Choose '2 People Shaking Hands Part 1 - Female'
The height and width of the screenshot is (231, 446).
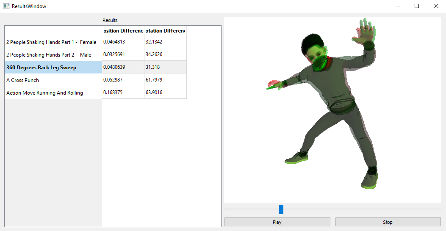point(53,42)
